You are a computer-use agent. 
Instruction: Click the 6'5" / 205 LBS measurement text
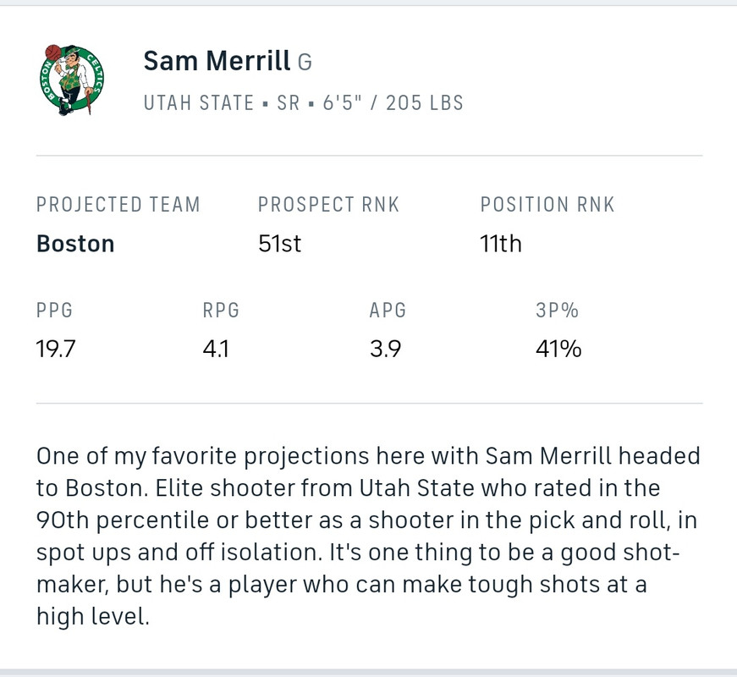coord(393,103)
